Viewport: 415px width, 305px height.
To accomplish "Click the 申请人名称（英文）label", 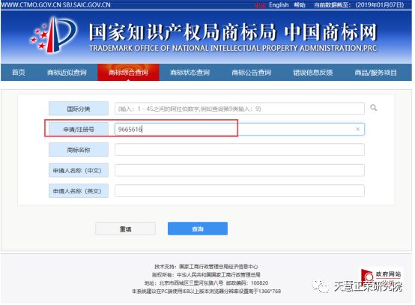I will pyautogui.click(x=79, y=191).
